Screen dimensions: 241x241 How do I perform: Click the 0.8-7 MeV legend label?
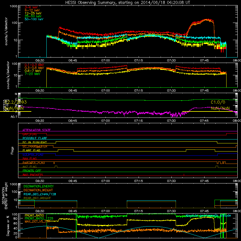[x=33, y=71]
